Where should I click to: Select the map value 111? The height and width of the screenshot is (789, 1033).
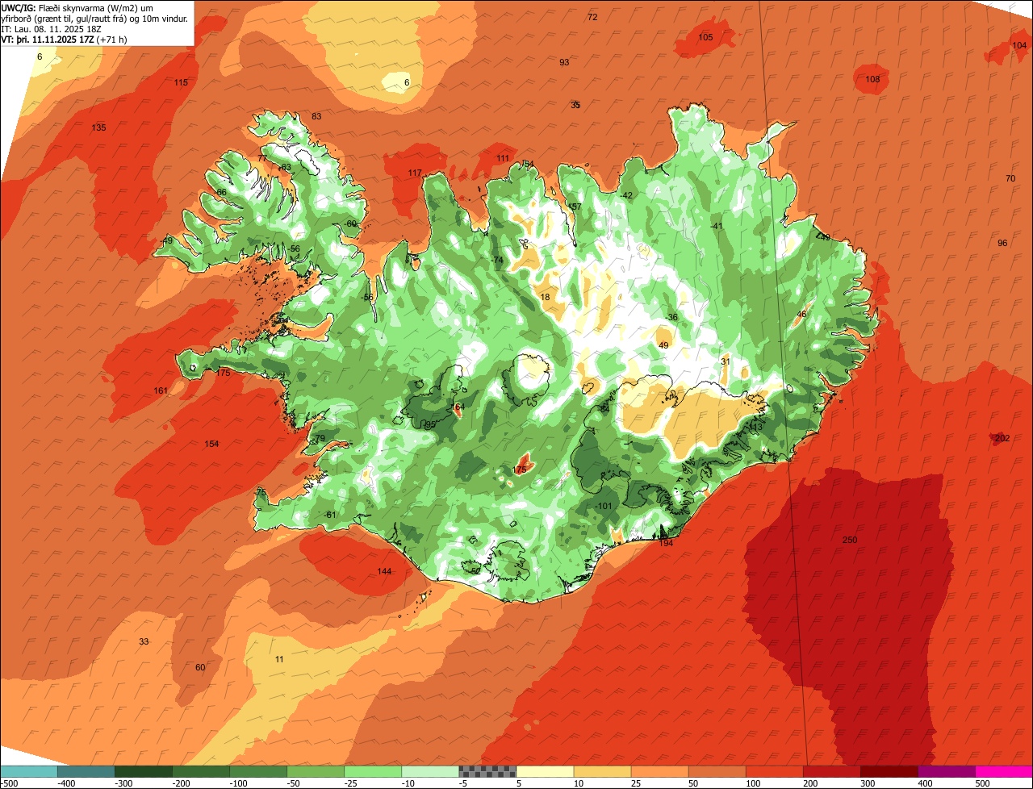pos(503,158)
